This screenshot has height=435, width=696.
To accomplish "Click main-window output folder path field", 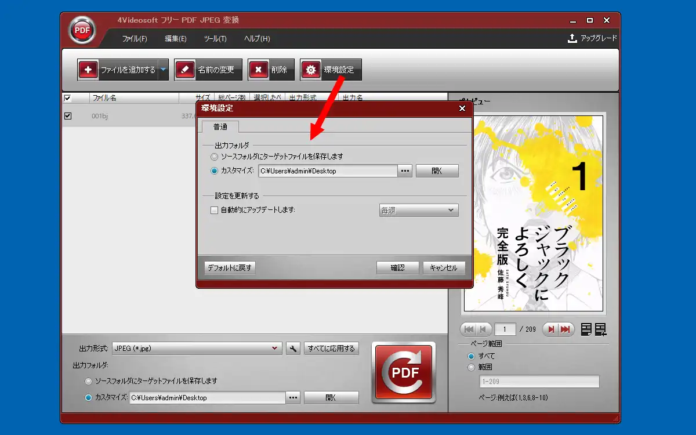I will [x=207, y=398].
